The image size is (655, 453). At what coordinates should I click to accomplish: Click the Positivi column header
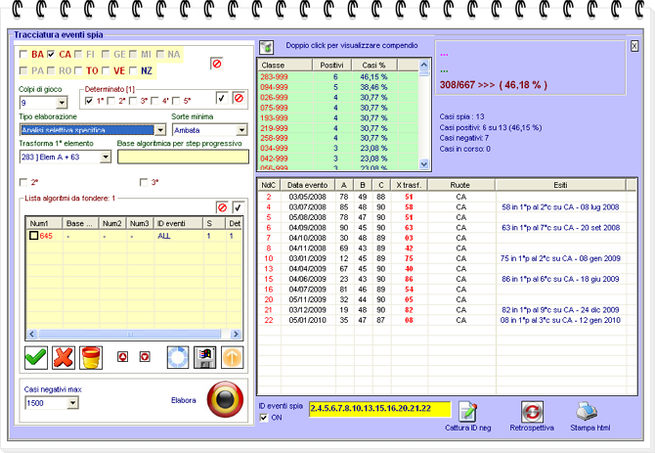(x=332, y=66)
